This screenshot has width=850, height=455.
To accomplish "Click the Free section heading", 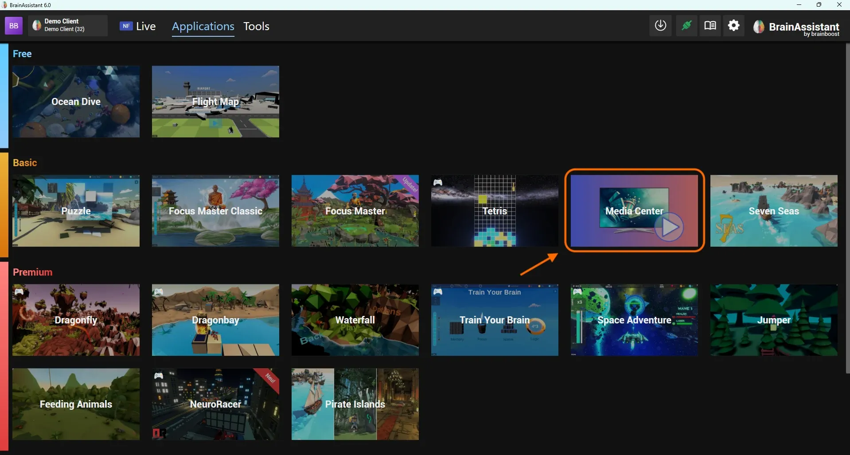I will [x=22, y=54].
